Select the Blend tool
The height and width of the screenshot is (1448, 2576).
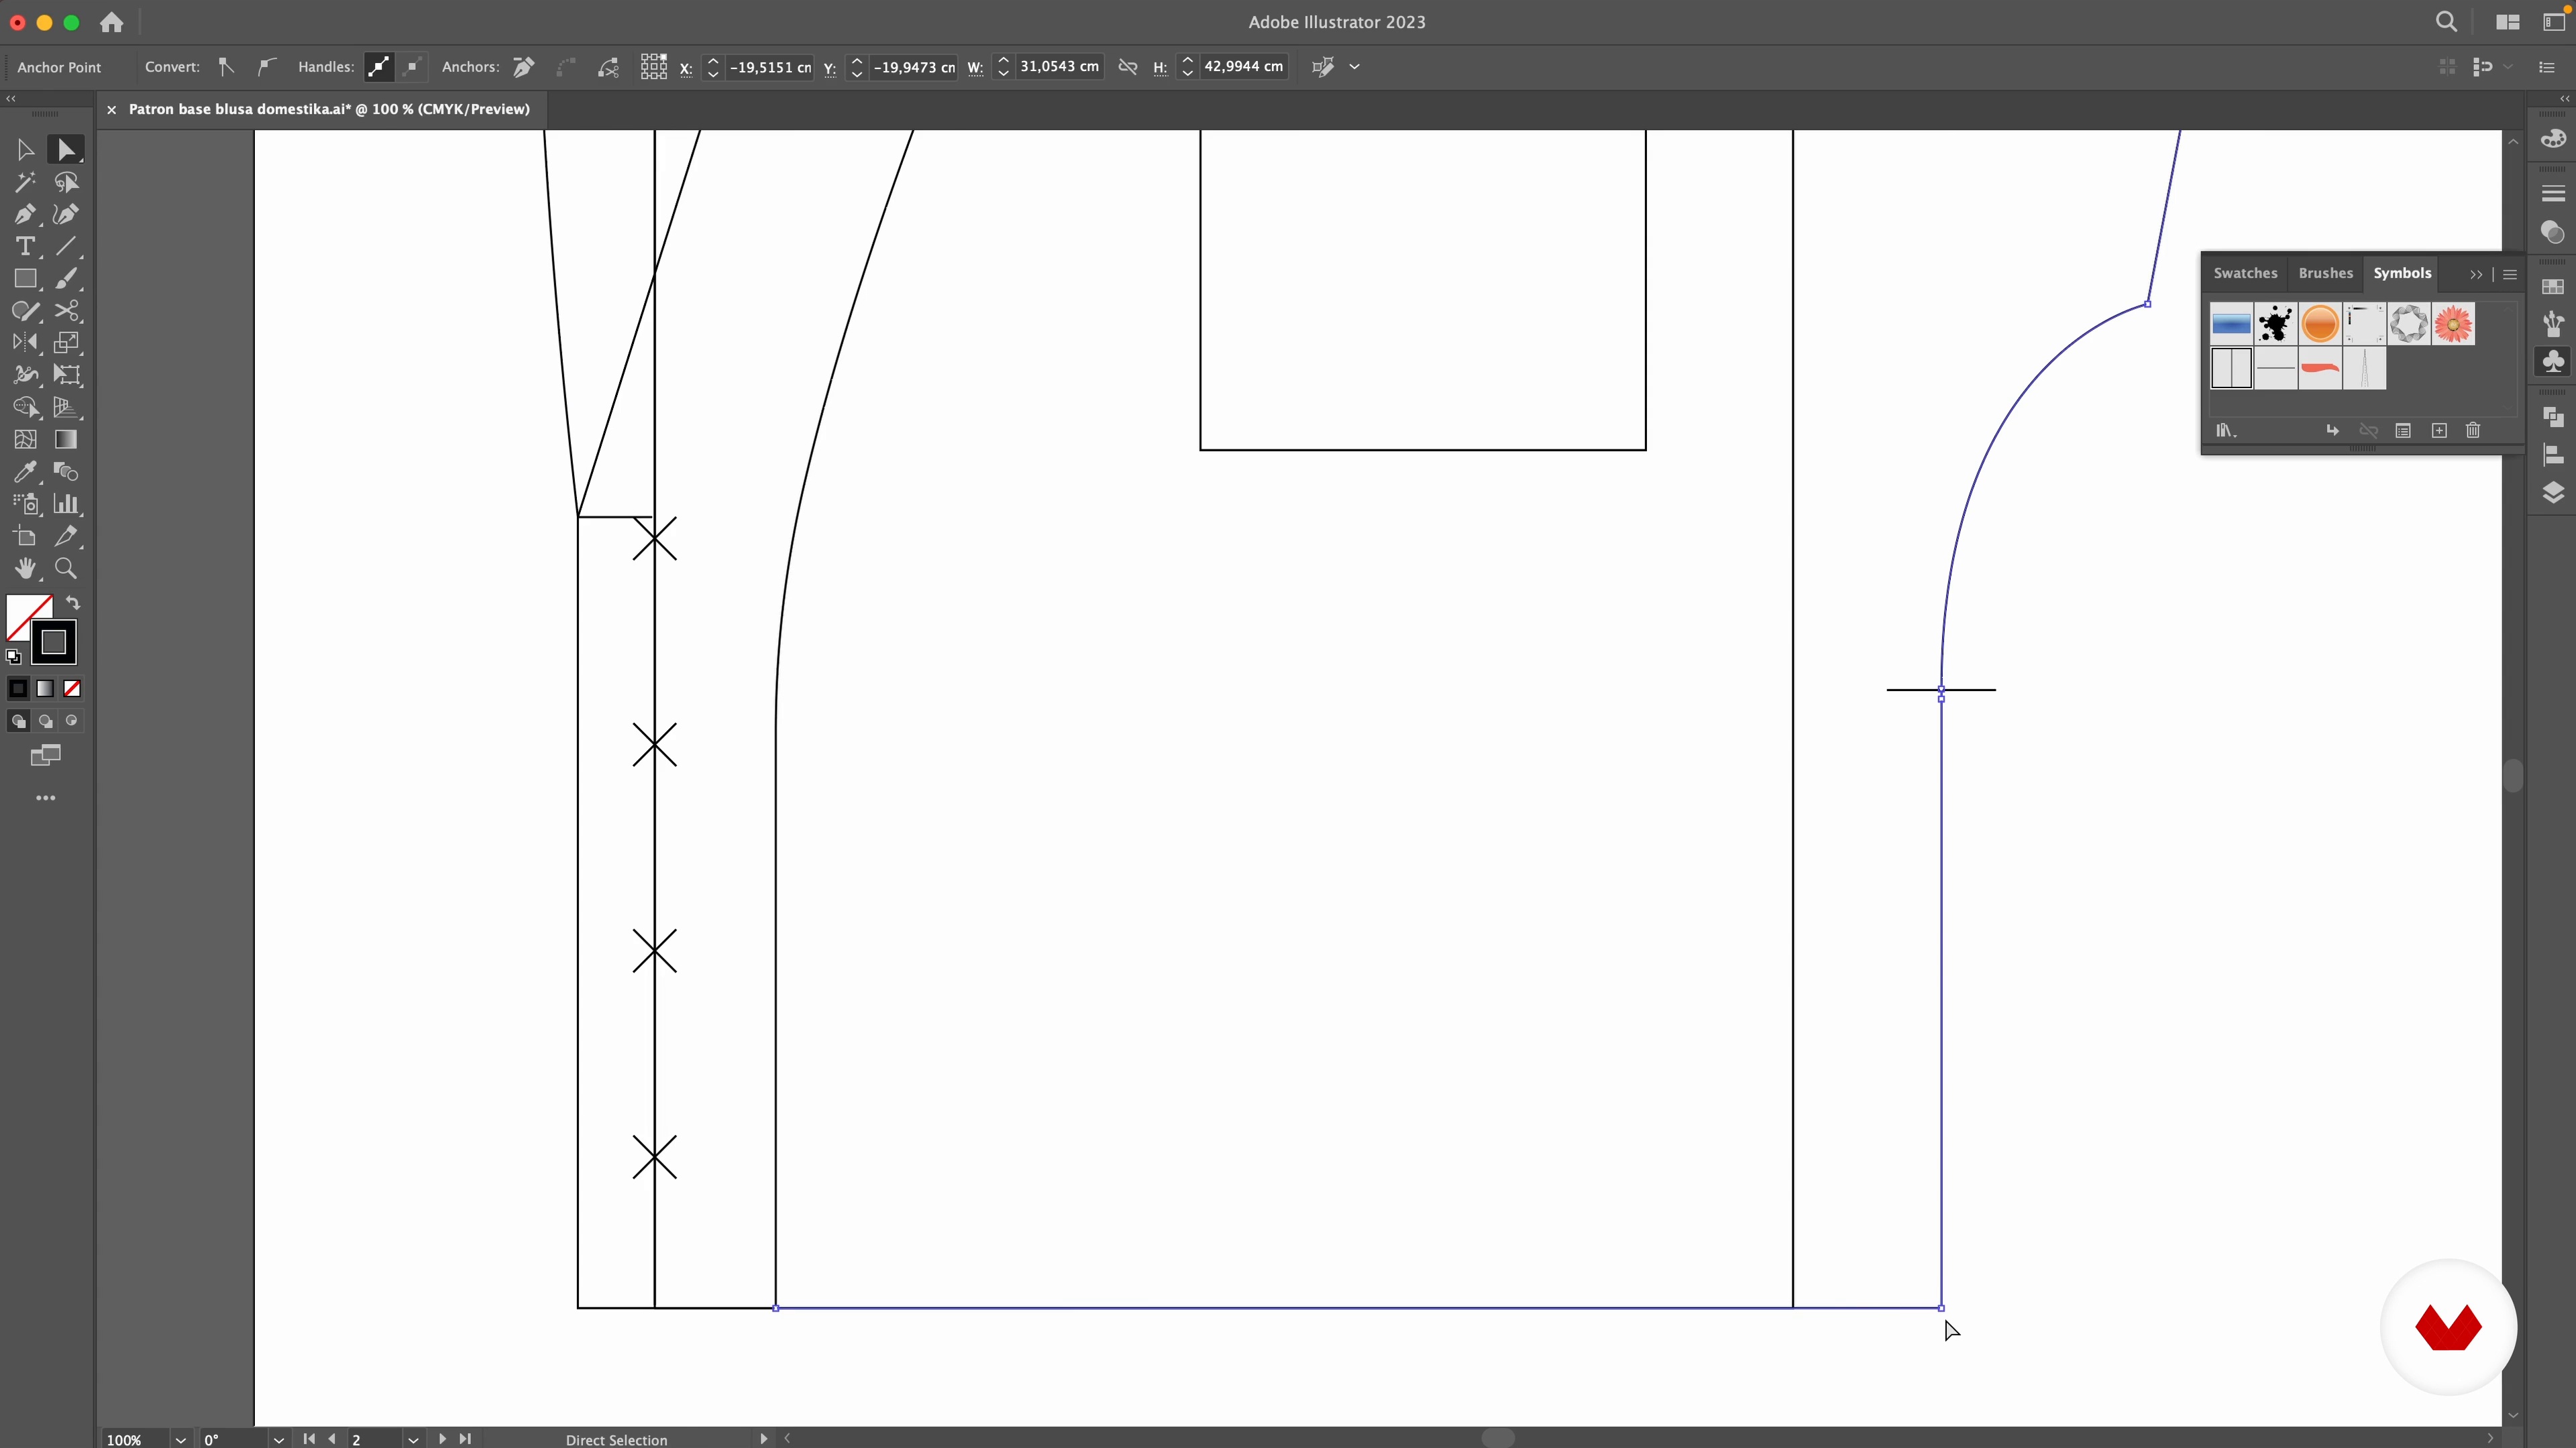pyautogui.click(x=66, y=472)
